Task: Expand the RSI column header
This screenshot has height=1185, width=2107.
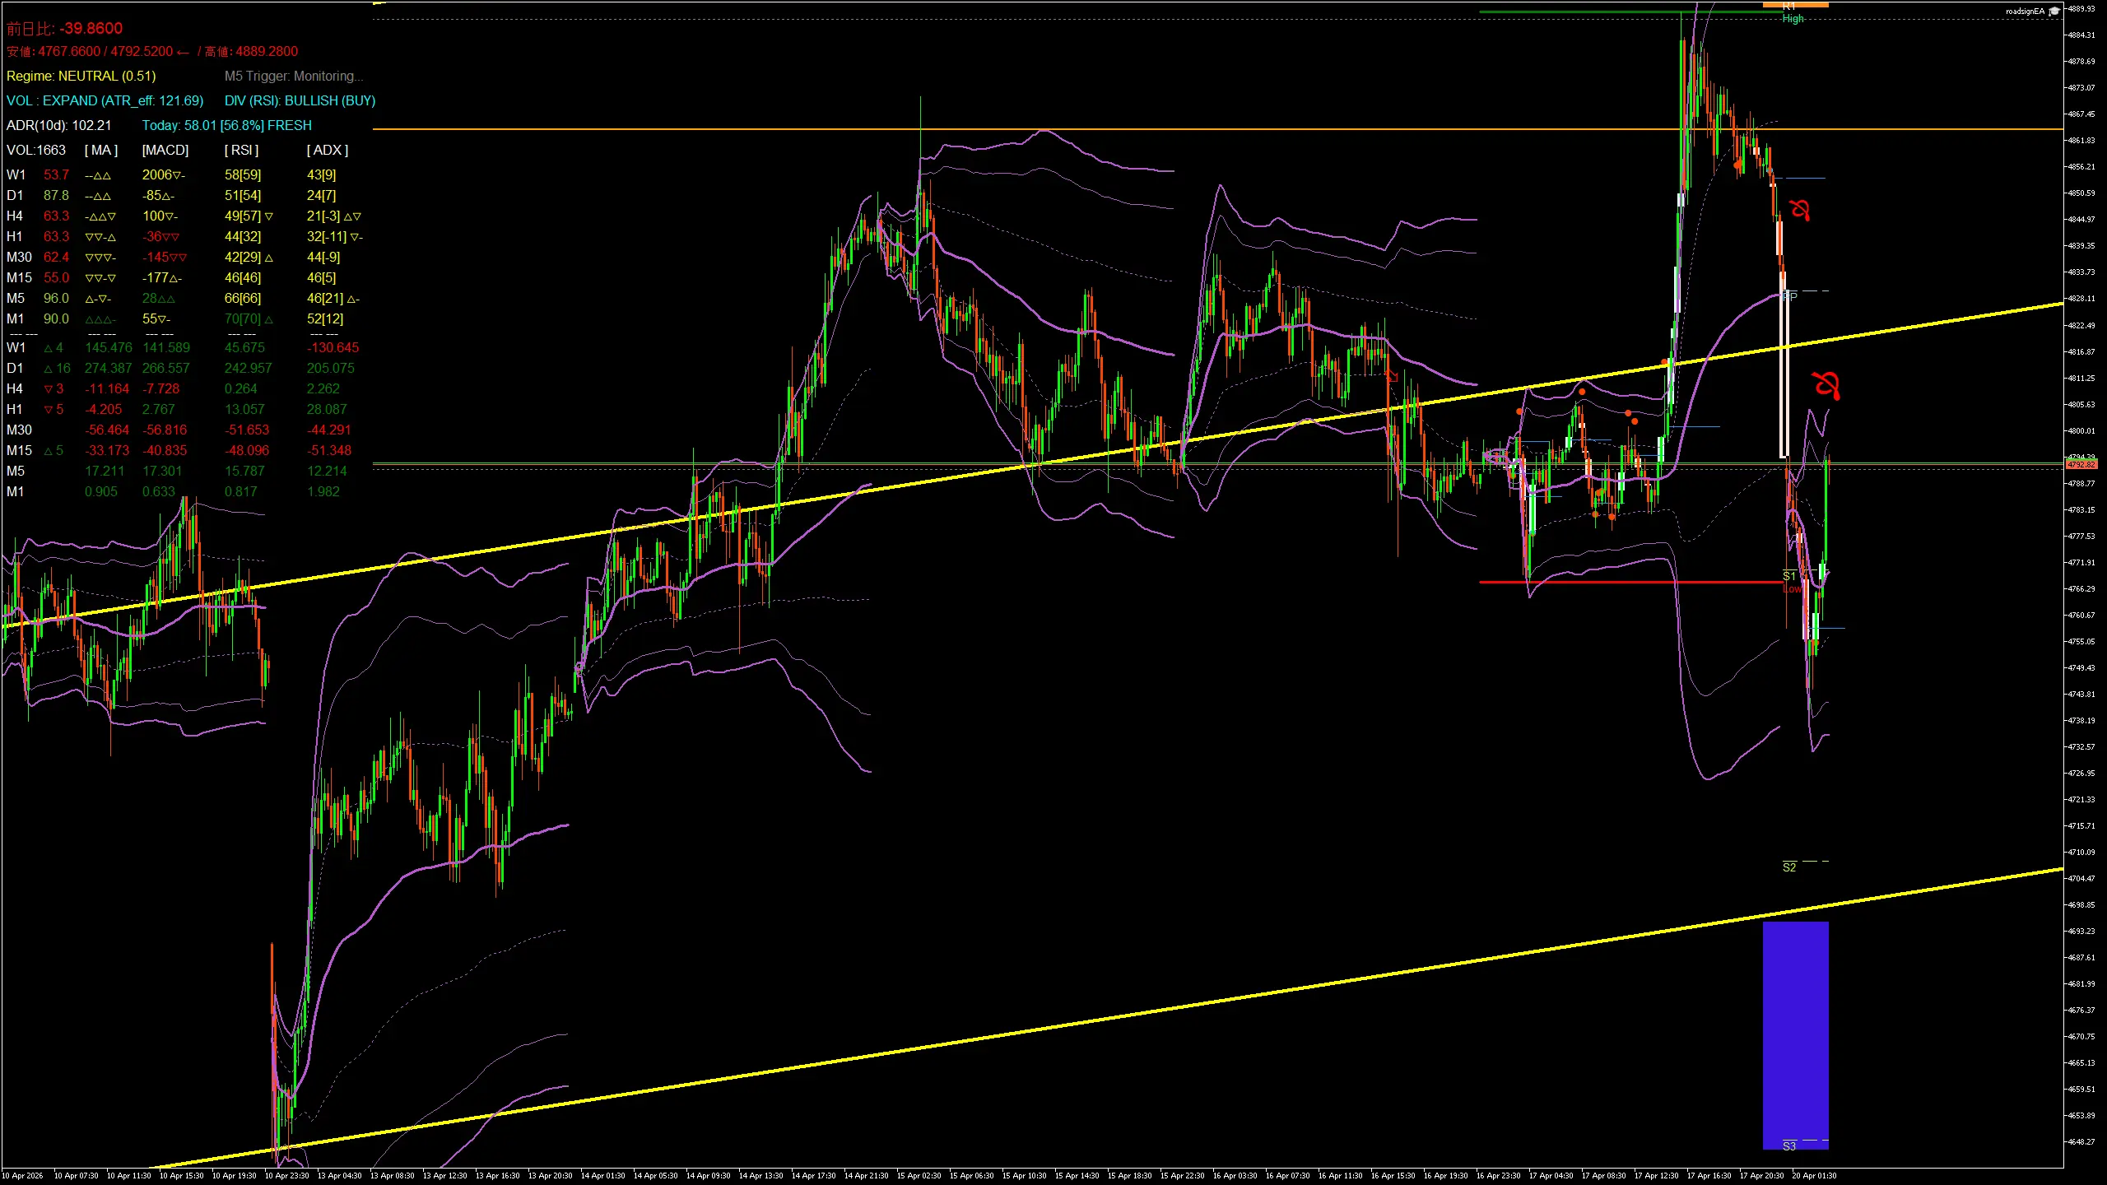Action: coord(242,150)
